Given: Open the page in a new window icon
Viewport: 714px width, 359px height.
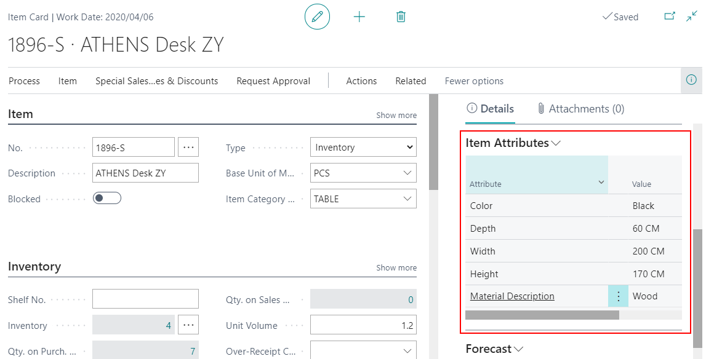Looking at the screenshot, I should (x=670, y=17).
